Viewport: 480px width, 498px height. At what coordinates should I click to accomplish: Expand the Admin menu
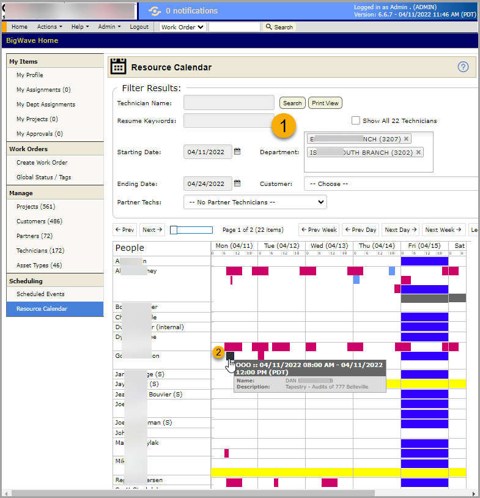pos(109,27)
